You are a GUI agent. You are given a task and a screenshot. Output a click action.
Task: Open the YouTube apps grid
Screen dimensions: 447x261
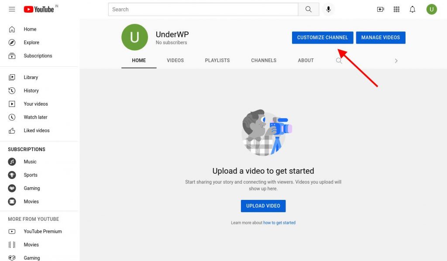396,10
